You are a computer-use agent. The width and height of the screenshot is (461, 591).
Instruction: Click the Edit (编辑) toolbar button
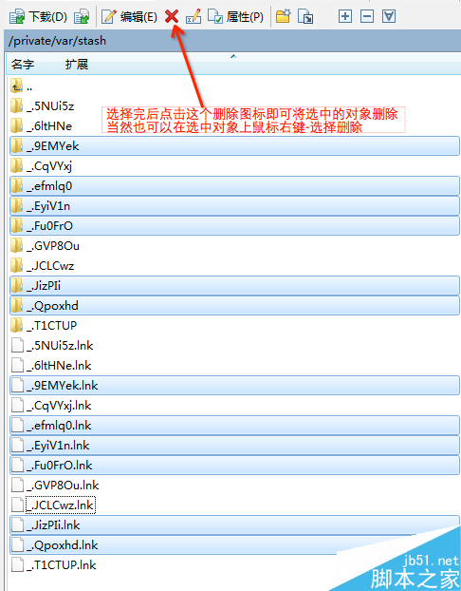click(129, 17)
